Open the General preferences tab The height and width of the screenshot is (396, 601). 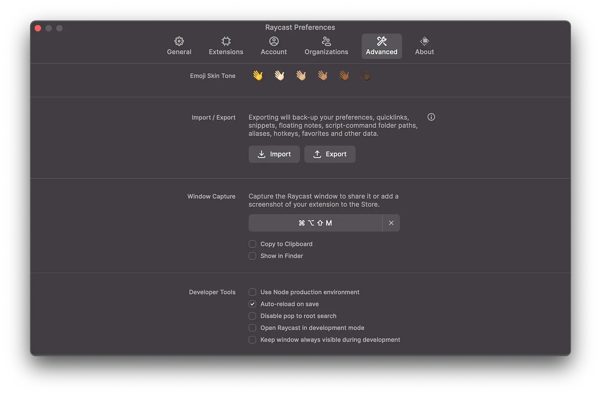(179, 46)
